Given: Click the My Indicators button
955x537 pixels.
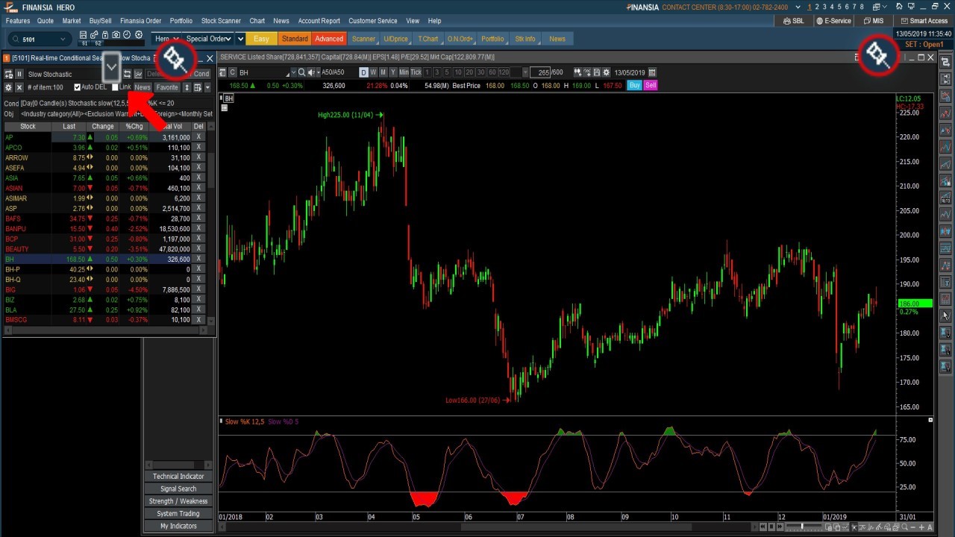Looking at the screenshot, I should (x=178, y=526).
